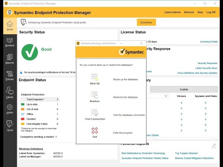Open the Cloud sidebar icon

[10, 124]
